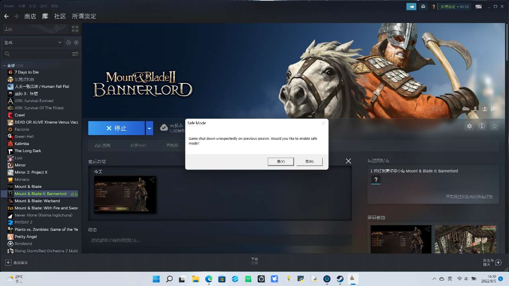The width and height of the screenshot is (509, 286).
Task: Open the Community (社区) tab
Action: click(60, 16)
